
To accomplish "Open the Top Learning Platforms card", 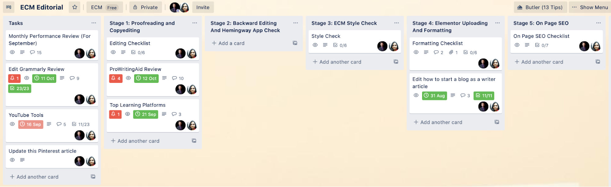I will tap(138, 105).
